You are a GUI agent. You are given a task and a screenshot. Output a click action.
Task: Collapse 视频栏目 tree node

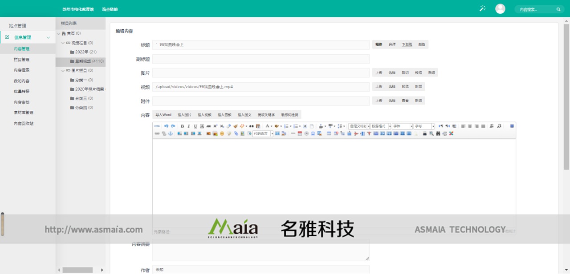[63, 43]
